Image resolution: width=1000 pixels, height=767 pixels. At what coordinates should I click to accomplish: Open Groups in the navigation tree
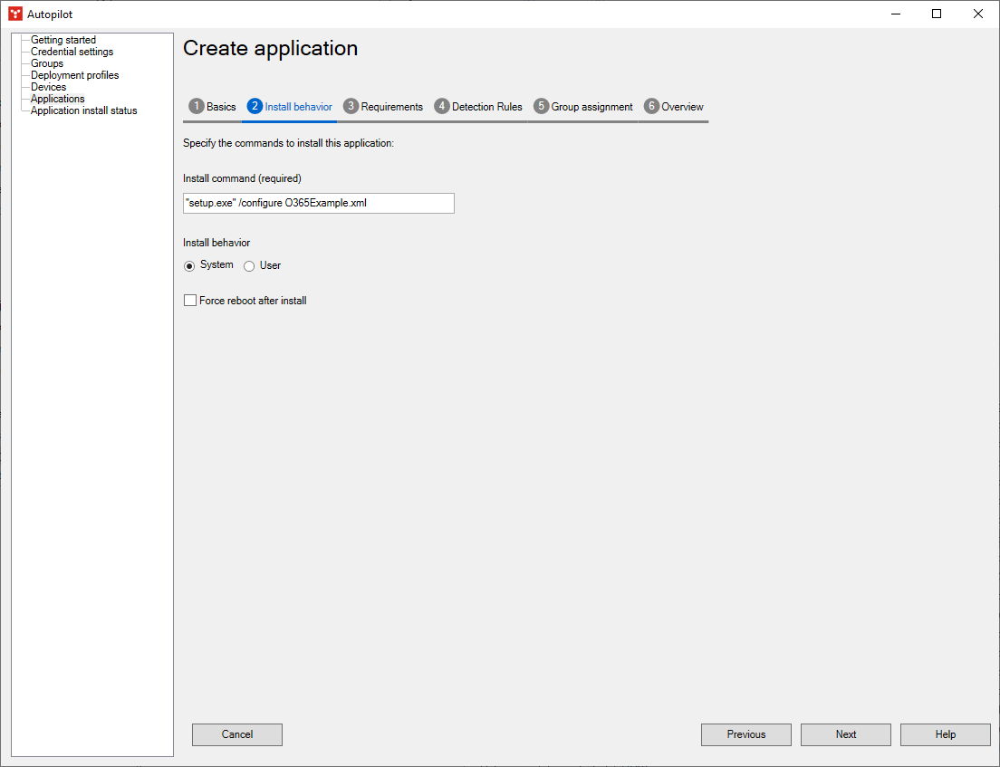click(47, 63)
